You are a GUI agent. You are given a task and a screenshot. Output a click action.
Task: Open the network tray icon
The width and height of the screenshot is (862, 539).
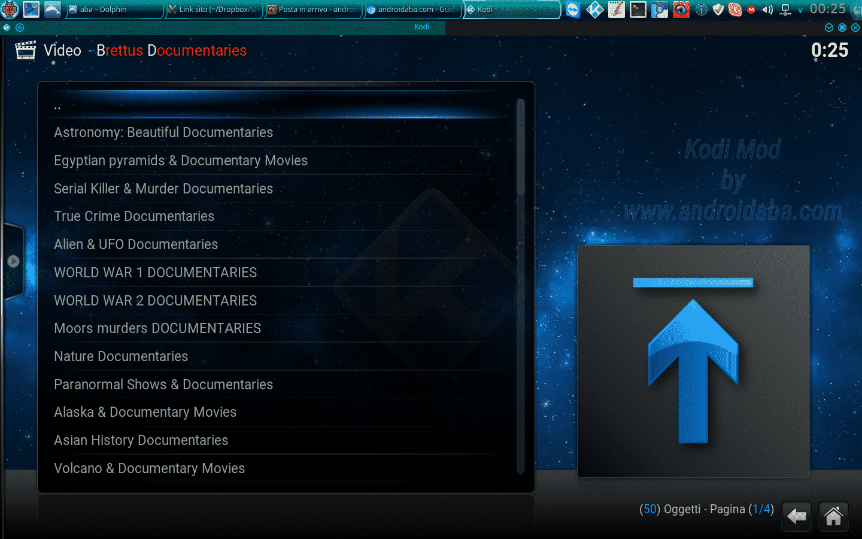point(786,10)
